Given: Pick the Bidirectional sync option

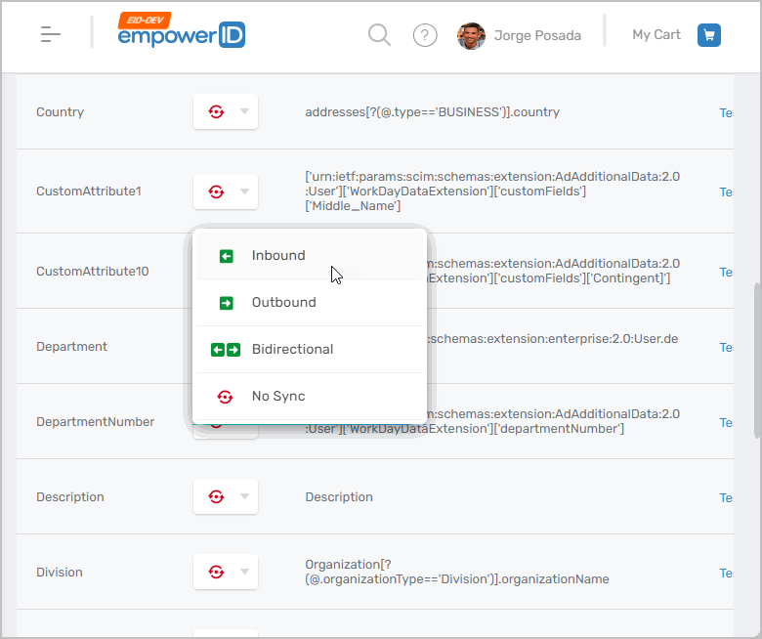Looking at the screenshot, I should [x=292, y=350].
